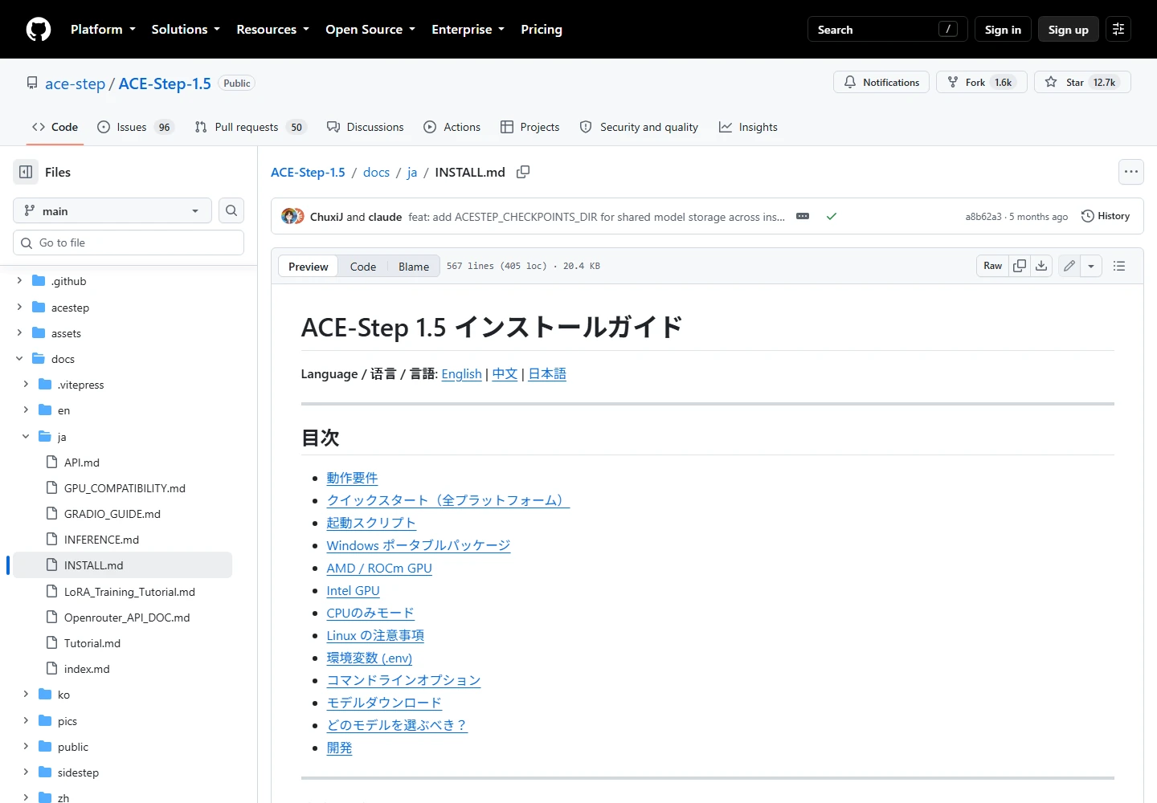Go to the Intel GPU section
Viewport: 1157px width, 803px height.
tap(353, 590)
